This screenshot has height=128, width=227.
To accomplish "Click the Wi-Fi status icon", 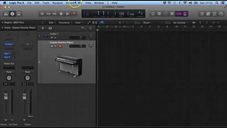I will pos(185,3).
